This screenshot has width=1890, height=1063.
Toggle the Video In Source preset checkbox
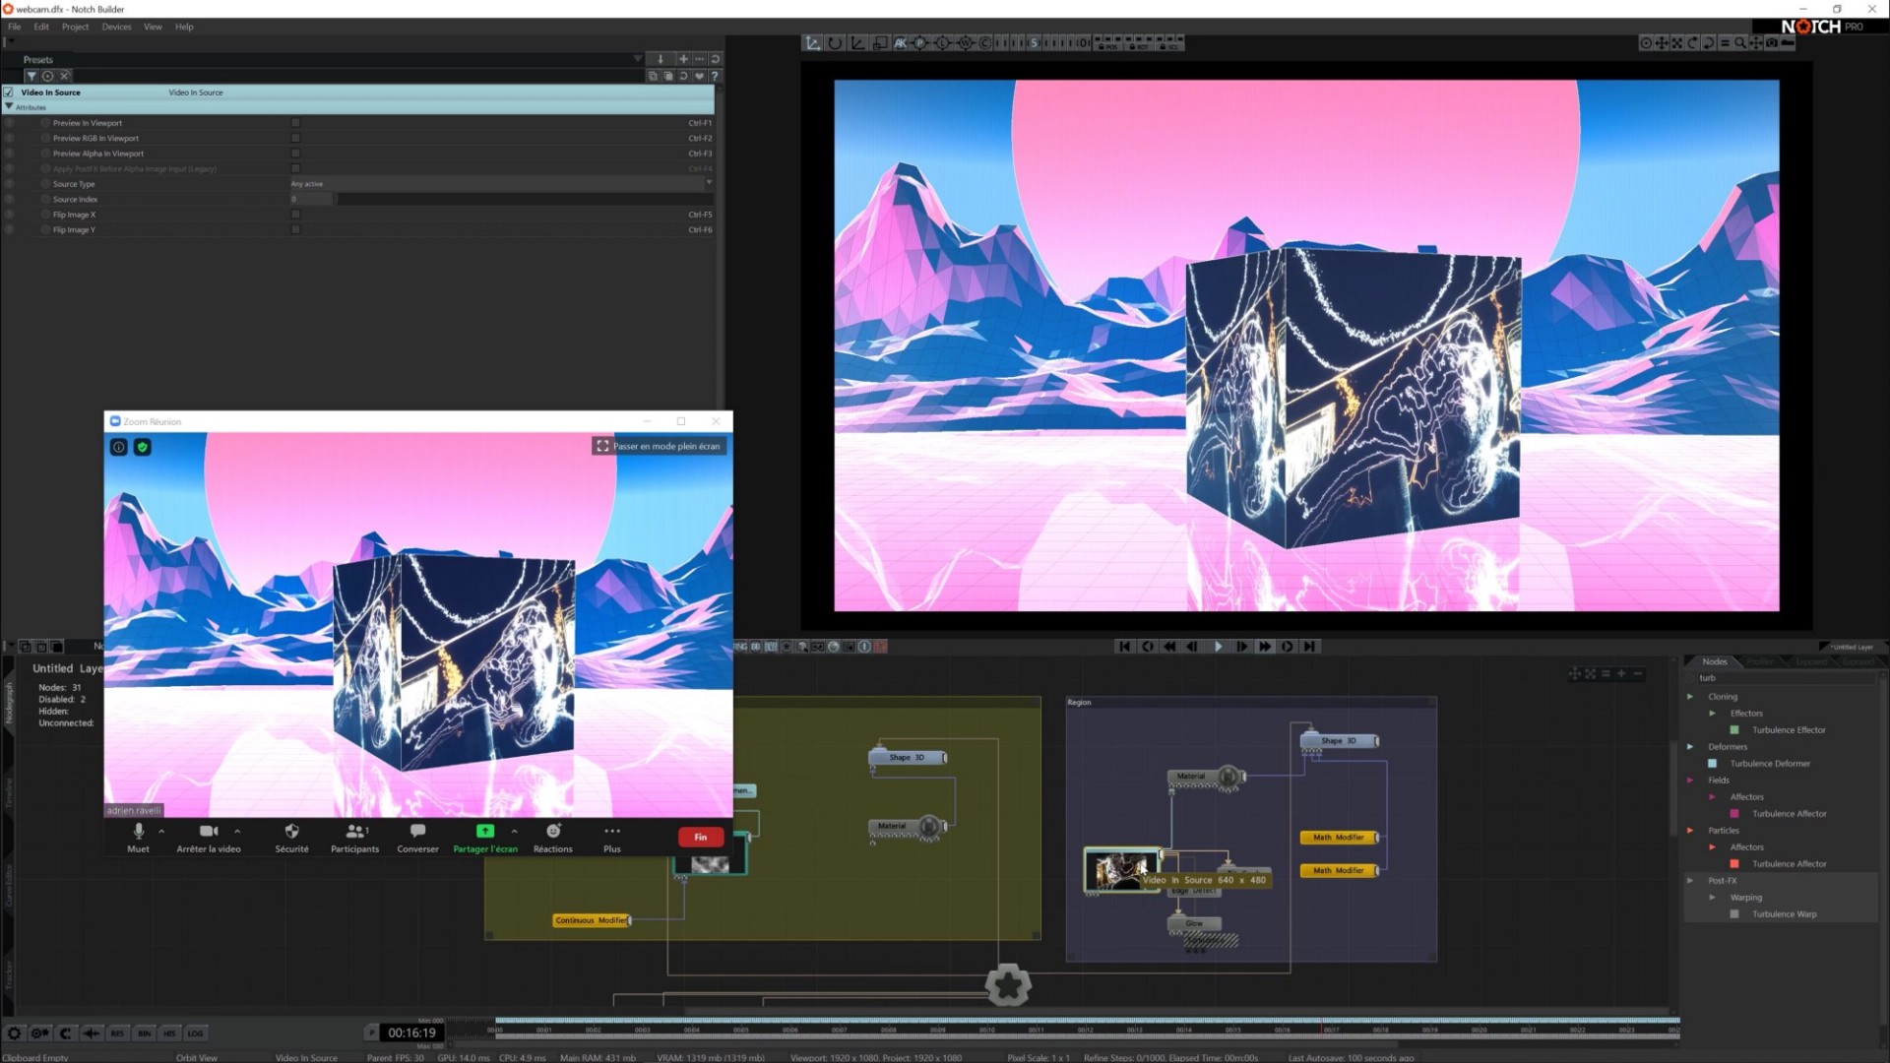(x=9, y=92)
